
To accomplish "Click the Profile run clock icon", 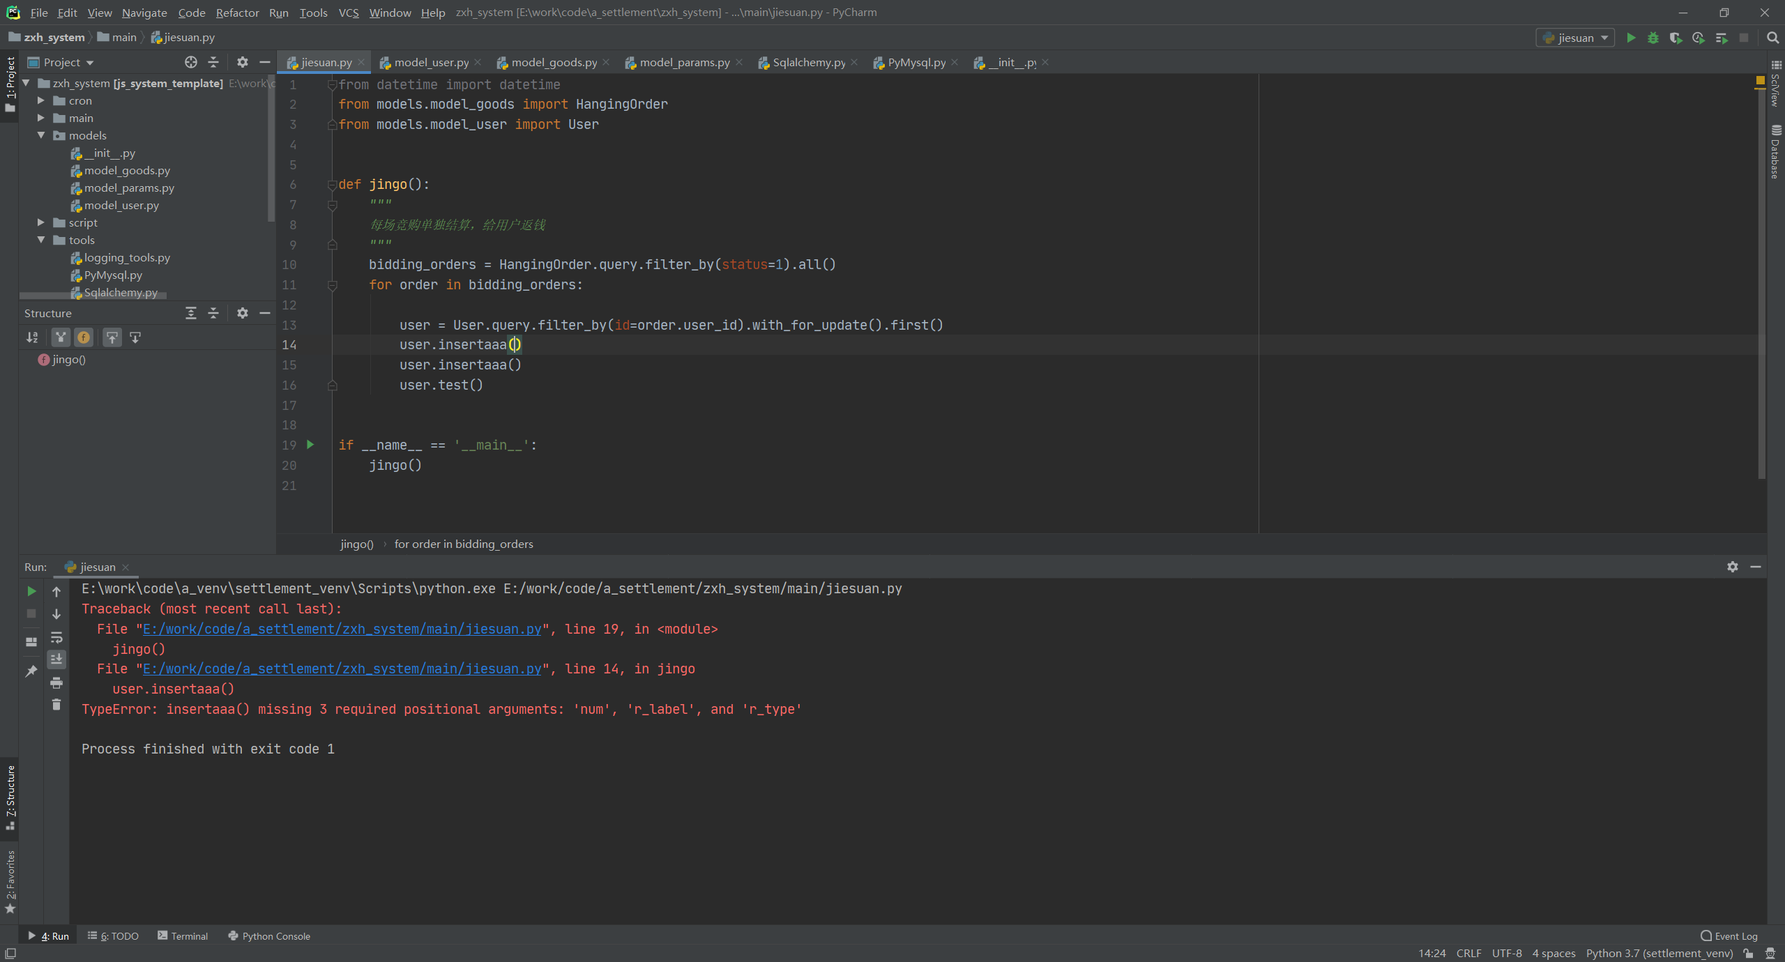I will click(x=1699, y=38).
